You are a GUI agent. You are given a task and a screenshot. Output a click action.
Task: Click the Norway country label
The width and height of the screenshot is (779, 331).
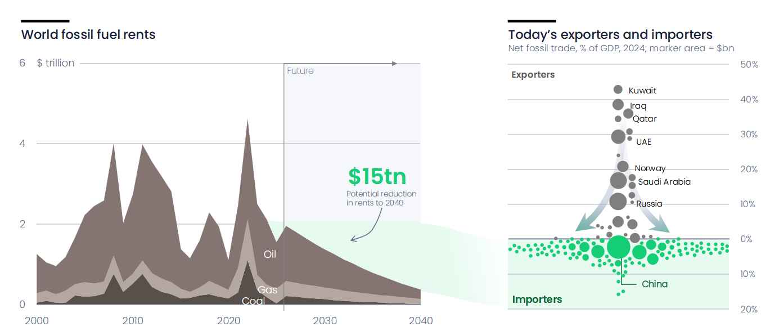tap(650, 168)
